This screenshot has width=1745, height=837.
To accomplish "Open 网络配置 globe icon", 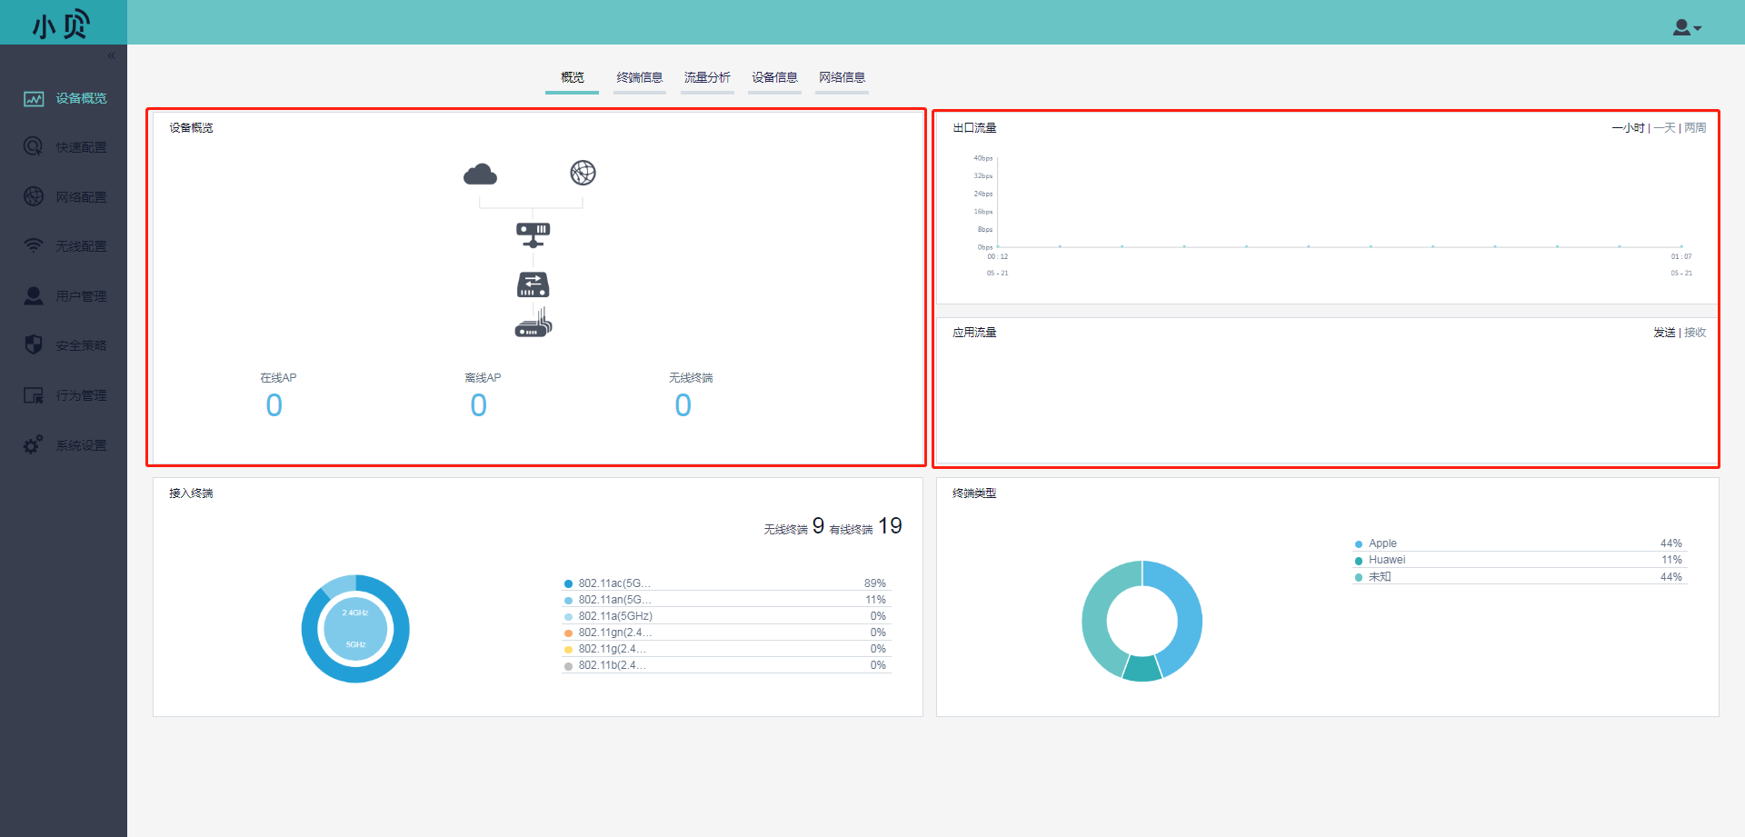I will click(x=34, y=196).
